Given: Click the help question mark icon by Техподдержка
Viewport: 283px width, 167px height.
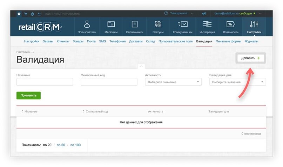Looking at the screenshot, I should click(166, 13).
